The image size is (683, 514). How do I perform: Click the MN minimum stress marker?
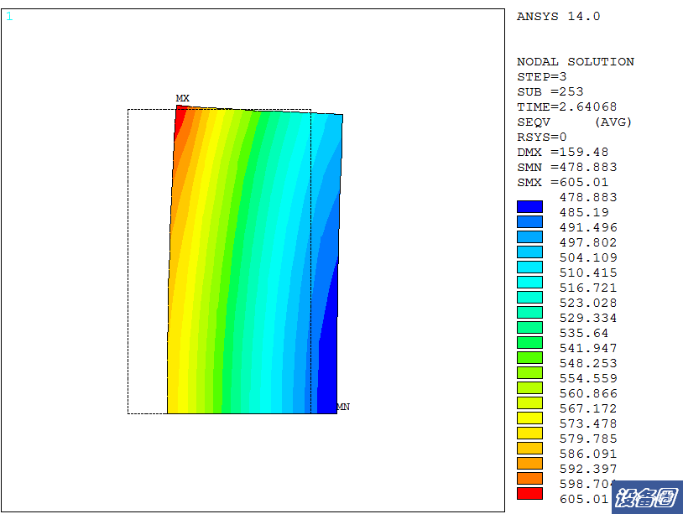[342, 407]
